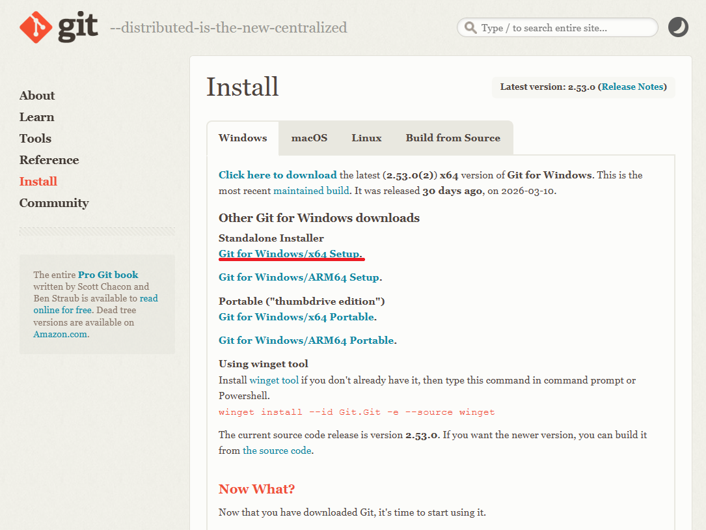Click the Using winget tool subheading
Screen dimensions: 706x530
pos(264,364)
